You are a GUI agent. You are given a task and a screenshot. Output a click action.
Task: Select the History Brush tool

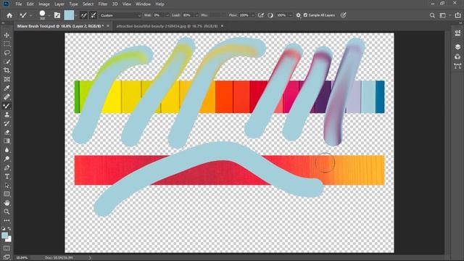[x=7, y=123]
